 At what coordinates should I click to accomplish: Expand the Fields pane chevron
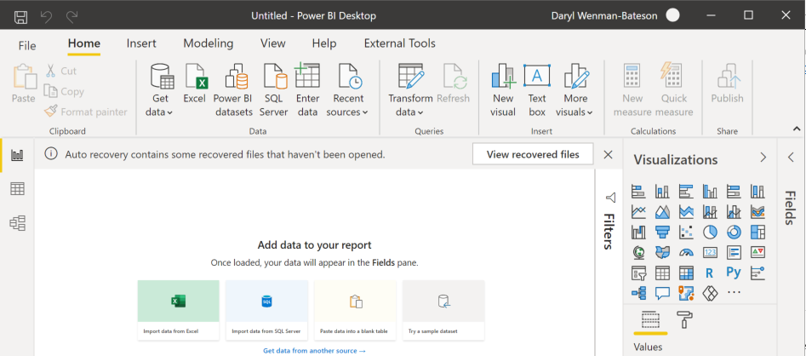tap(791, 158)
